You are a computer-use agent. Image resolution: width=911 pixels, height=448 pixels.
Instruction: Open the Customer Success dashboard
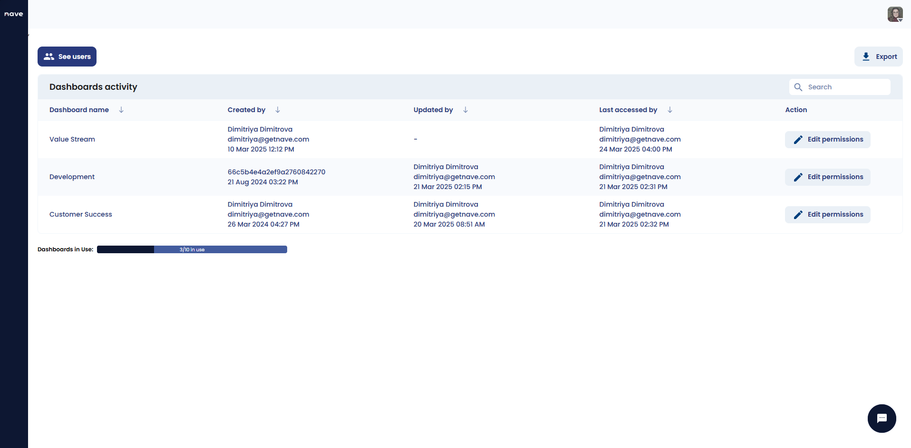[80, 214]
